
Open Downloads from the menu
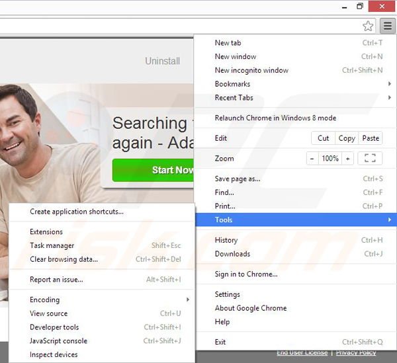coord(295,253)
